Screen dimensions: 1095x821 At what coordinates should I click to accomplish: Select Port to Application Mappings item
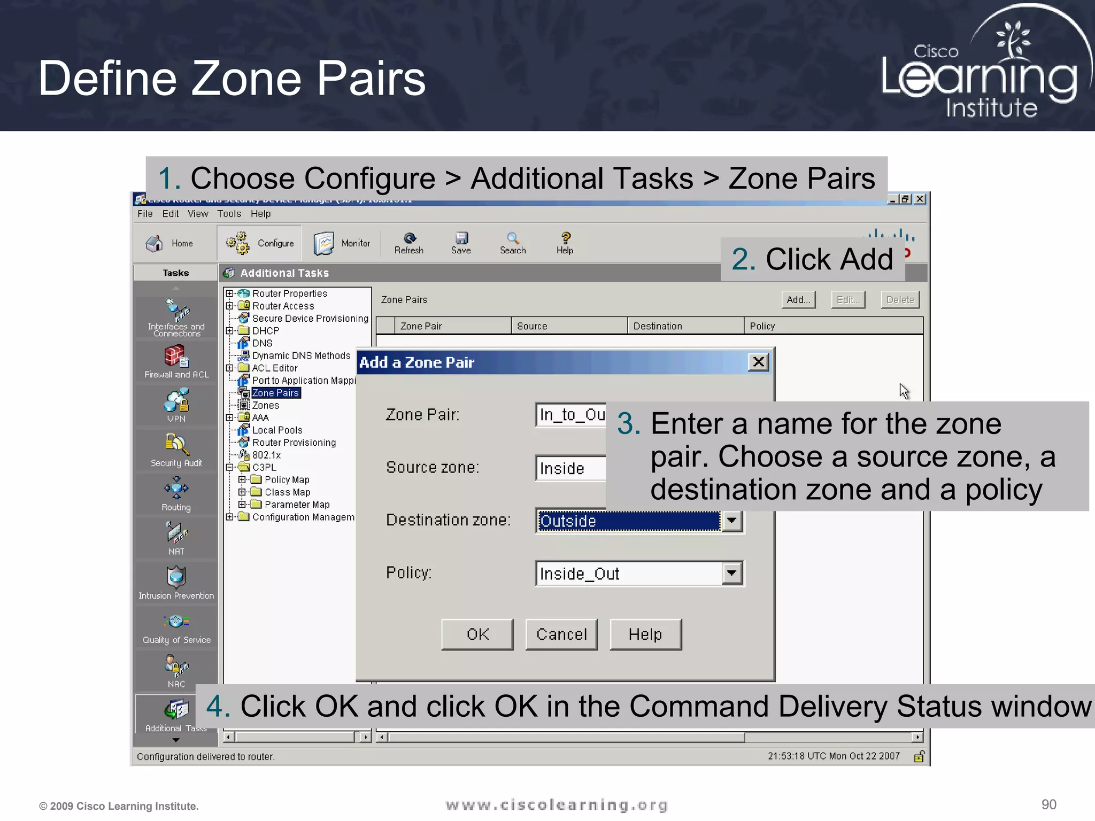pos(304,381)
